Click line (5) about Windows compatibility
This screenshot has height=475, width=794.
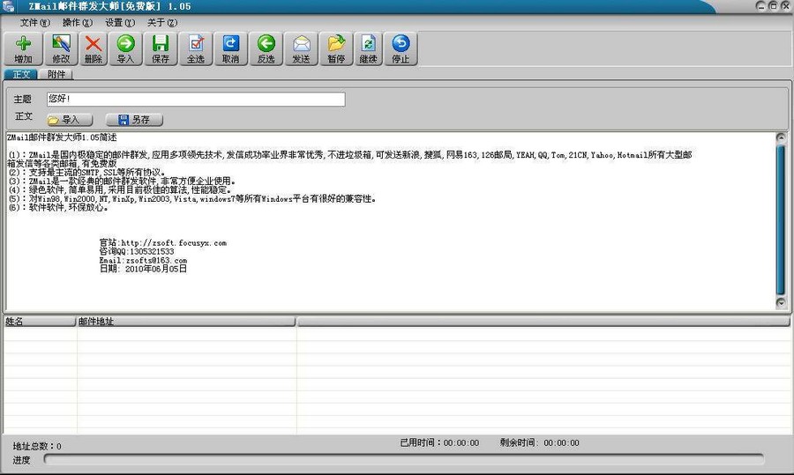pyautogui.click(x=192, y=199)
